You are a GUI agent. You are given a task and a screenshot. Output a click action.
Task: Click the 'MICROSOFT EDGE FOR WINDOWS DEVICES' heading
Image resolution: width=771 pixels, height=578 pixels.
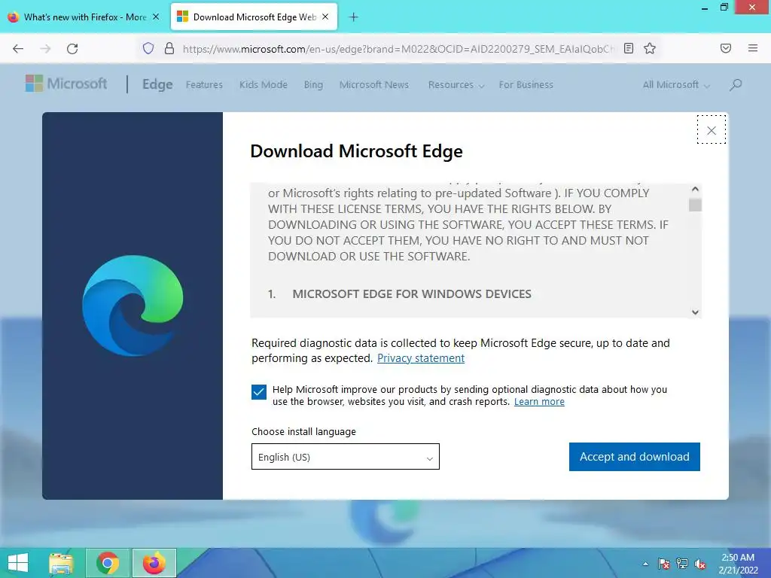pos(412,294)
